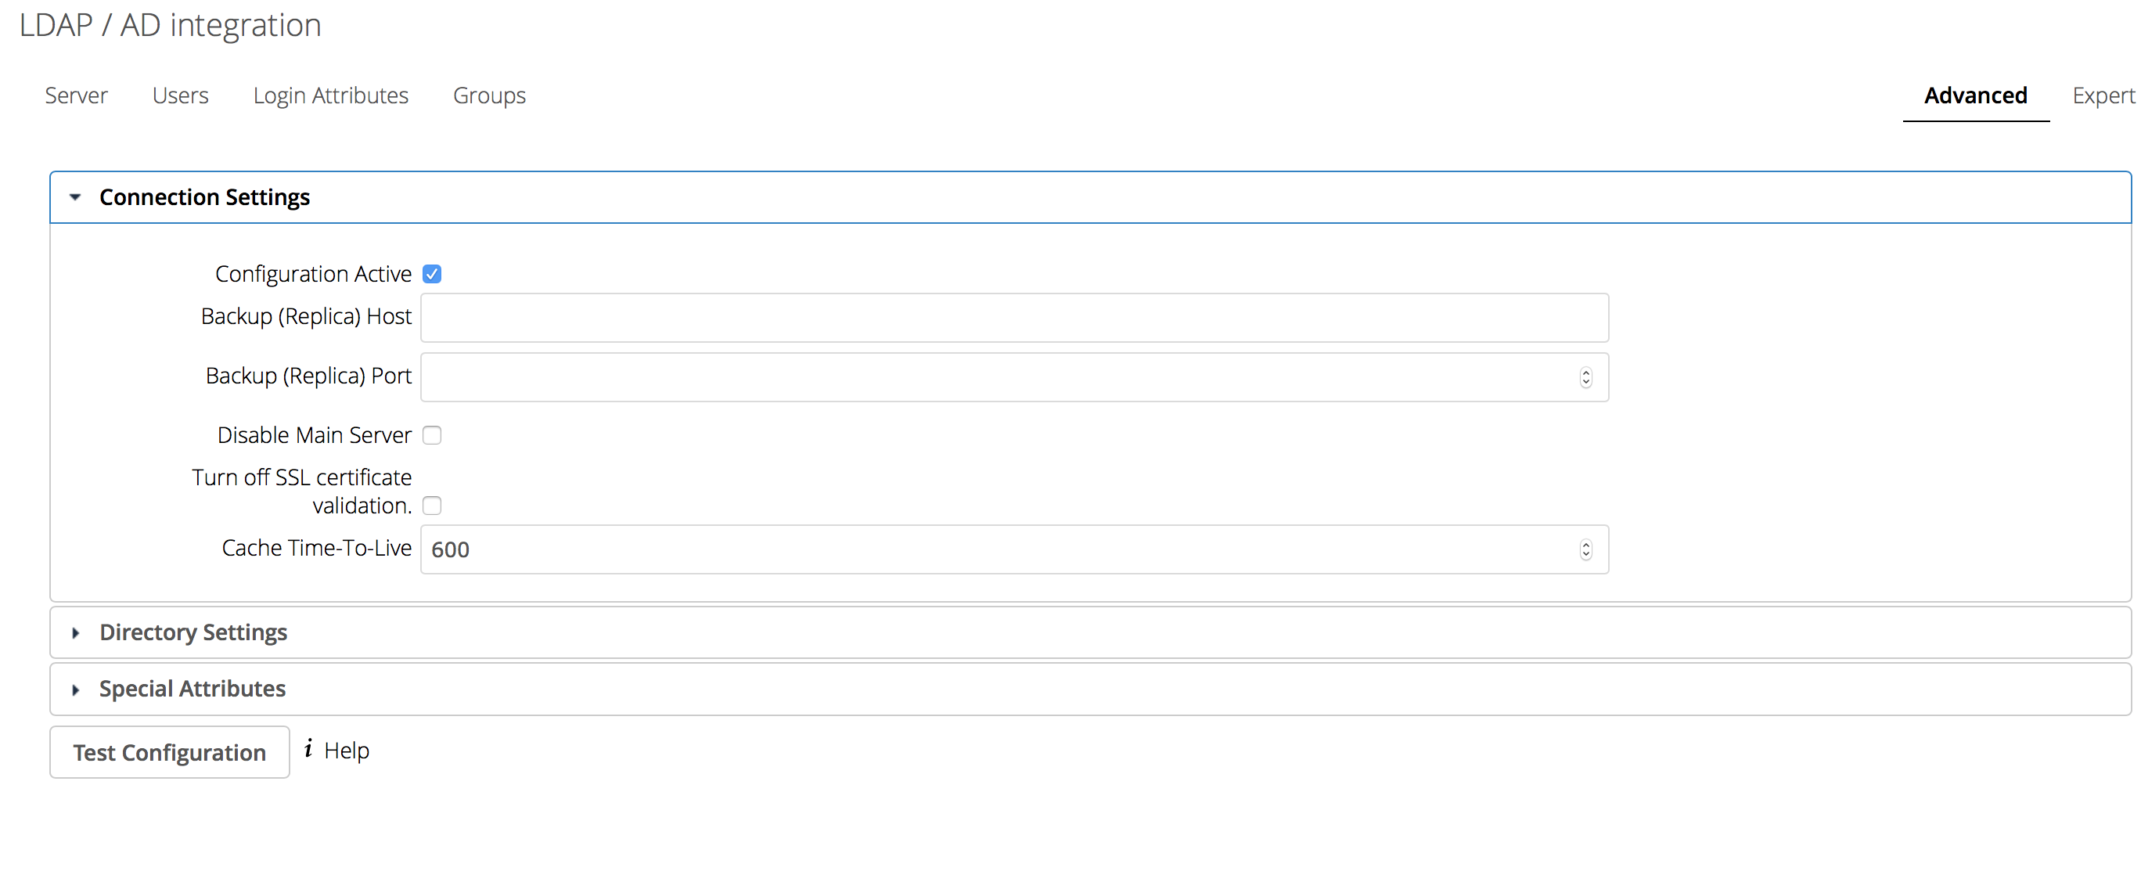Collapse the Connection Settings header
Screen dimensions: 2141x875
[1090, 197]
